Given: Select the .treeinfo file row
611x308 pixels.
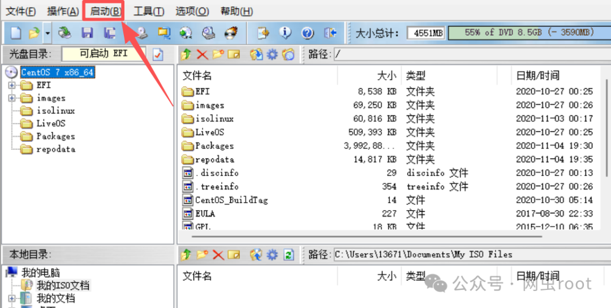Looking at the screenshot, I should [x=390, y=187].
